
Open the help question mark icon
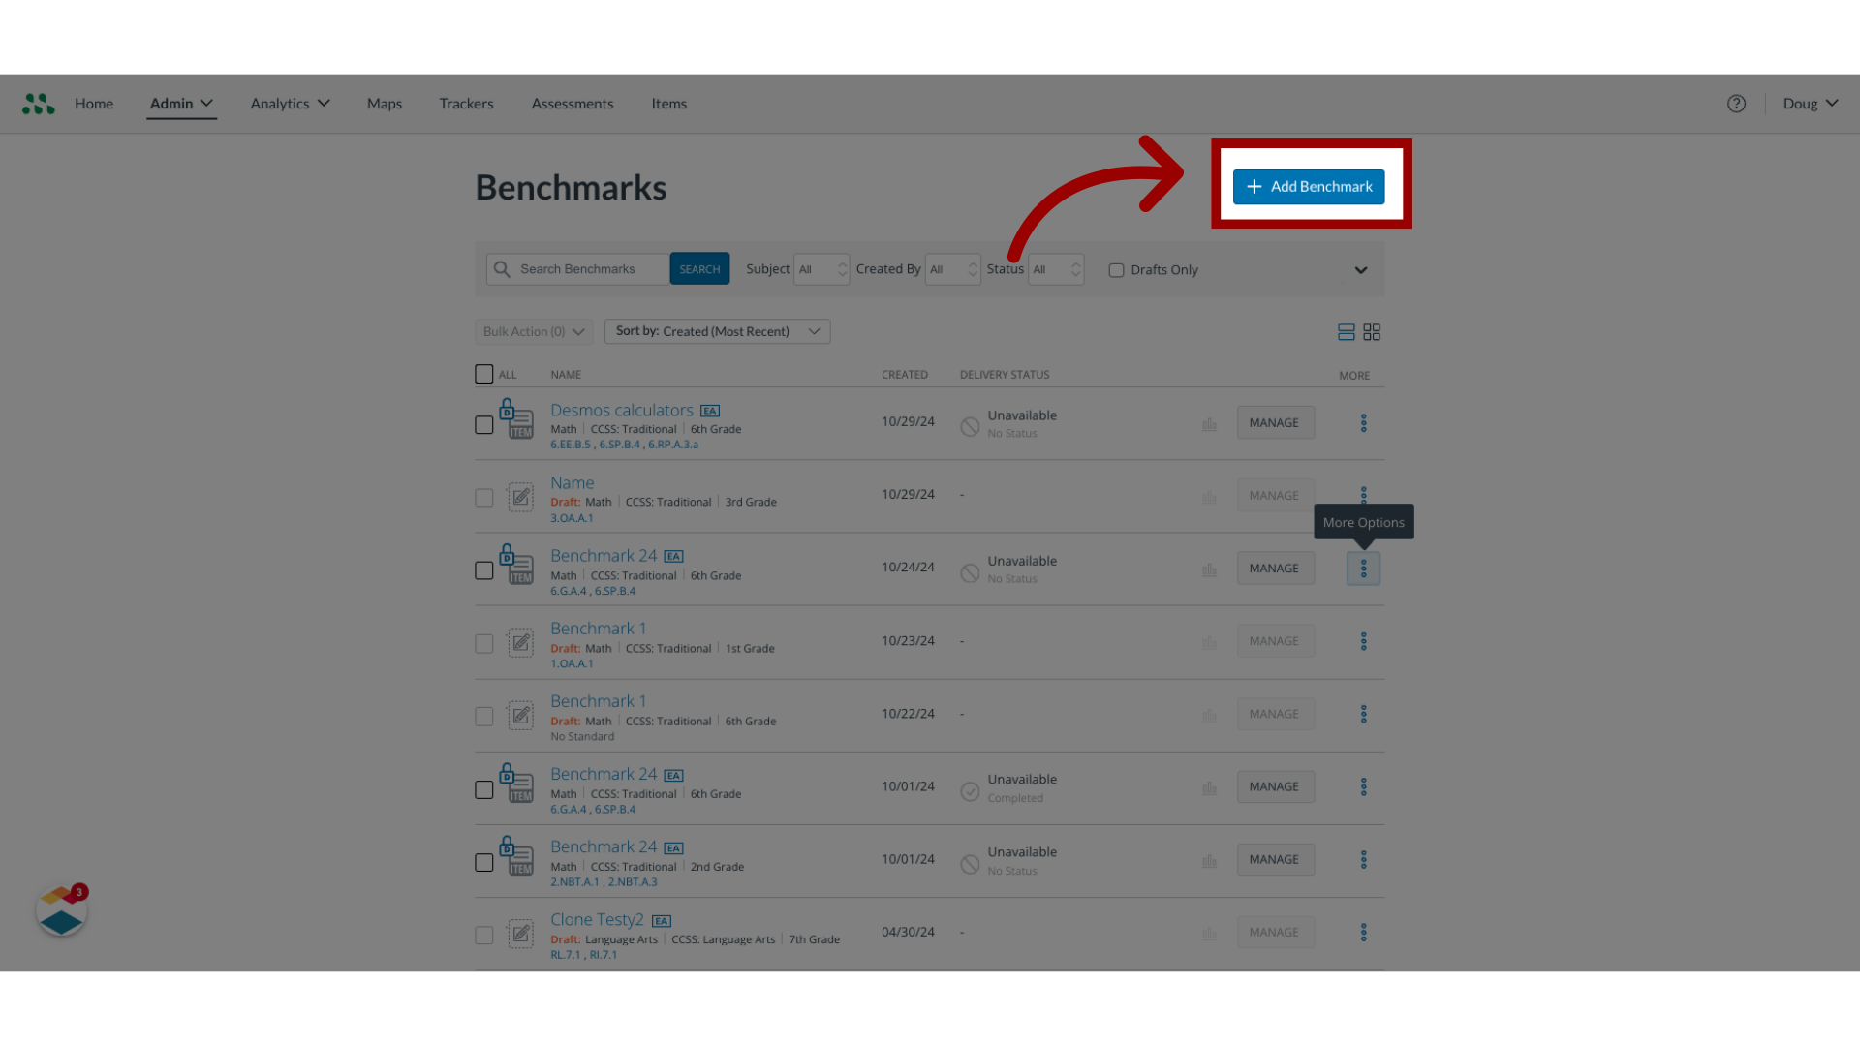[x=1736, y=104]
